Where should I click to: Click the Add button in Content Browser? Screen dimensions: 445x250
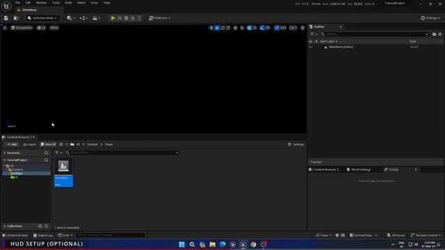click(12, 144)
